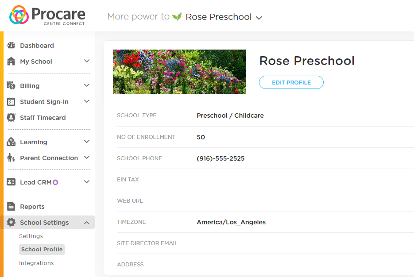Click the flower garden school banner image
This screenshot has width=414, height=277.
[179, 72]
